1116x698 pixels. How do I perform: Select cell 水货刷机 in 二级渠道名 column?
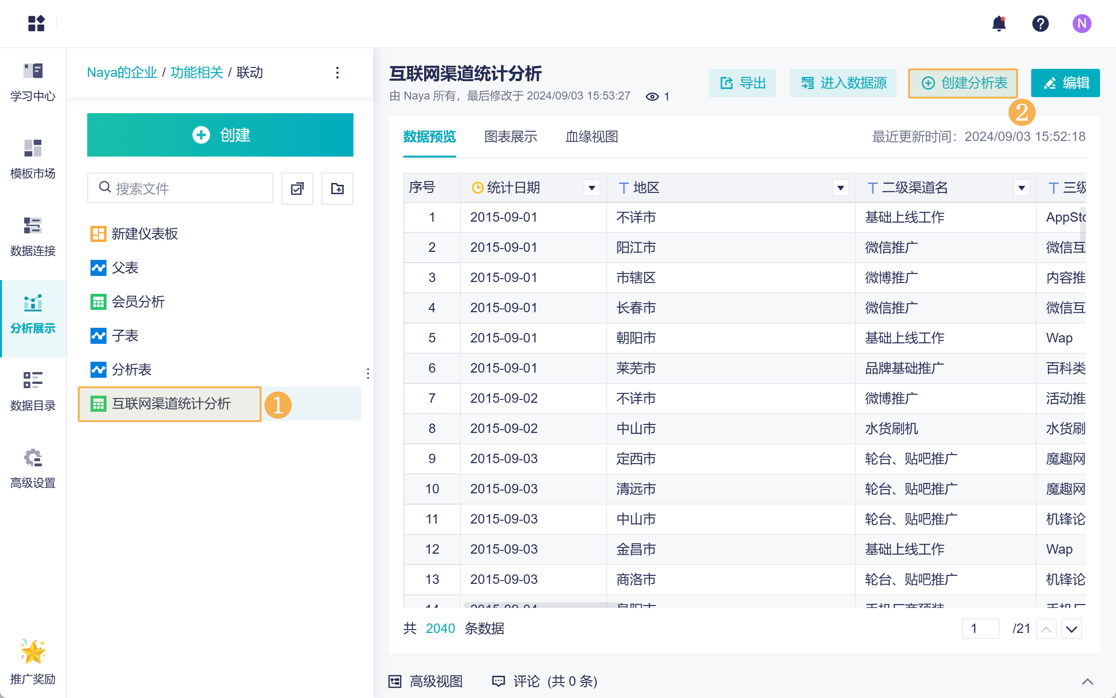tap(945, 429)
